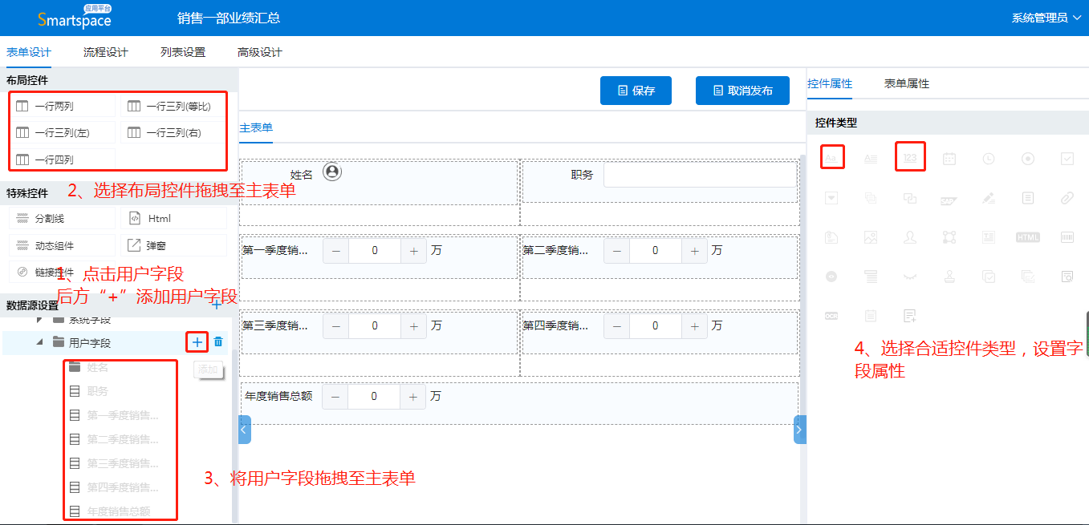Select the OCR control type icon

pos(831,316)
